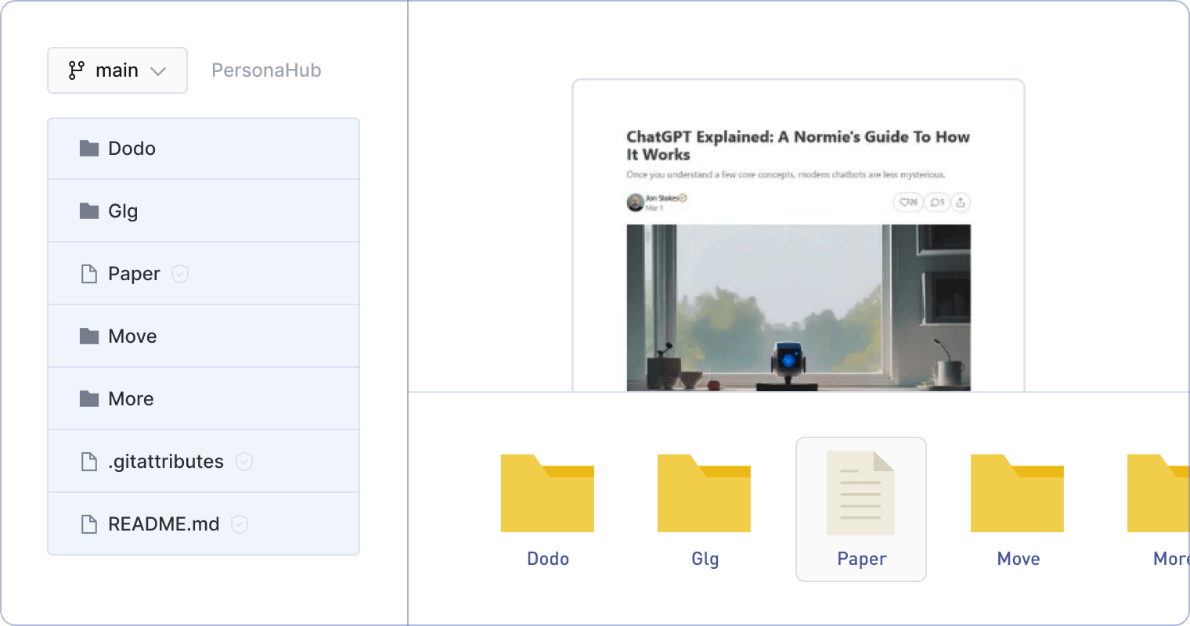Viewport: 1190px width, 626px height.
Task: Open README.md in the file list
Action: pyautogui.click(x=164, y=524)
